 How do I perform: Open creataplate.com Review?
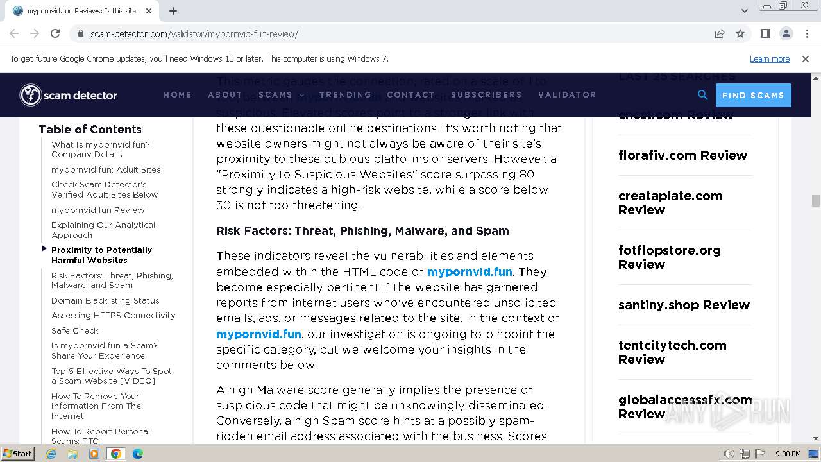point(670,203)
